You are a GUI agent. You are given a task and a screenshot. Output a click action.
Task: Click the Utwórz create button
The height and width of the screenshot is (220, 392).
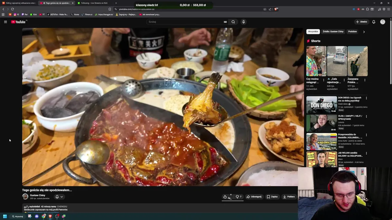(361, 22)
